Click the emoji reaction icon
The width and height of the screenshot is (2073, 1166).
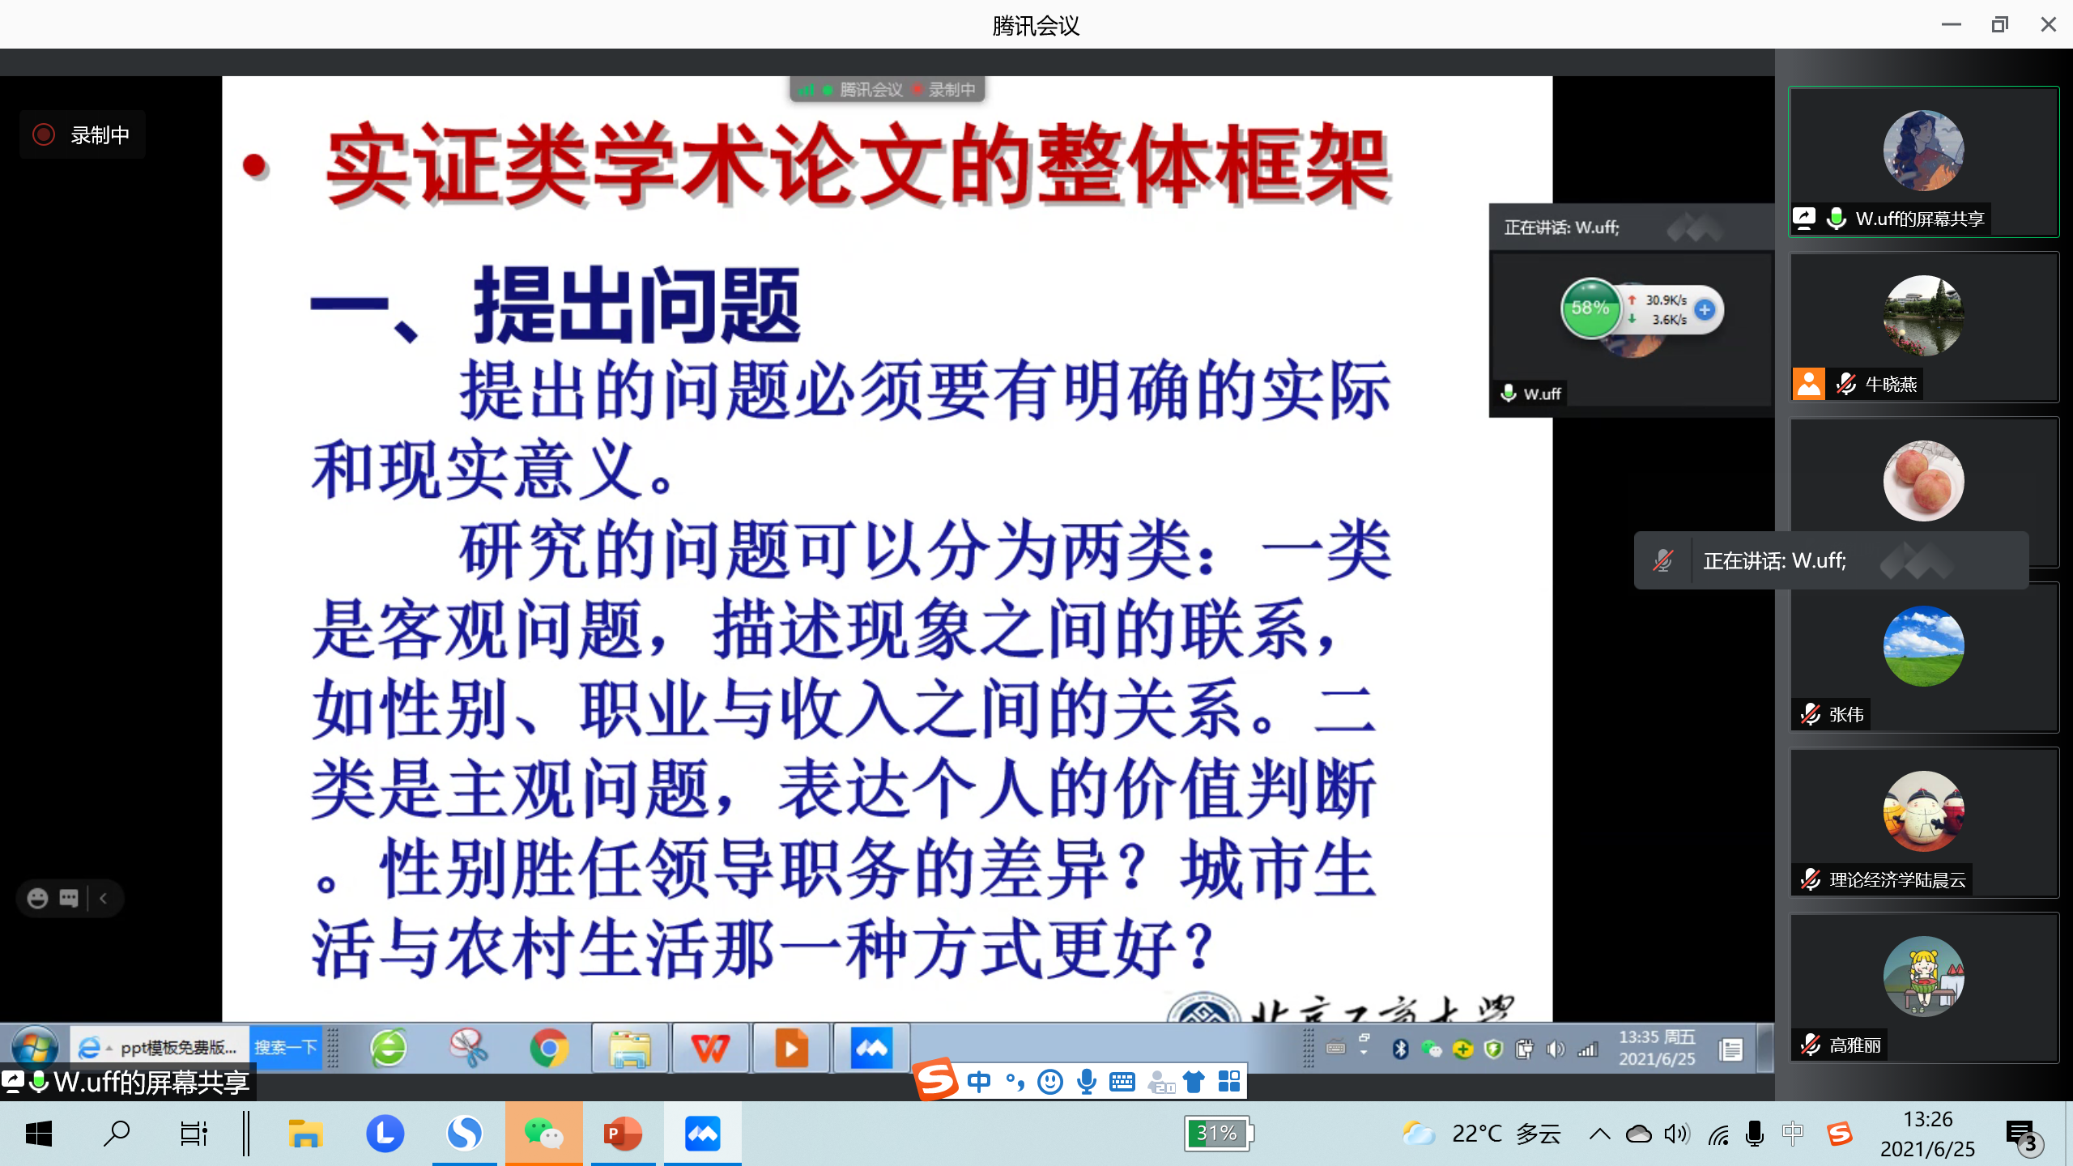point(37,898)
